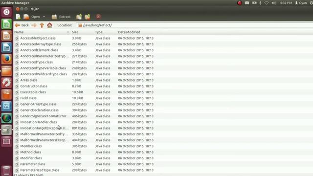The image size is (313, 176).
Task: Select GenericArrayType.class file
Action: [x=38, y=104]
